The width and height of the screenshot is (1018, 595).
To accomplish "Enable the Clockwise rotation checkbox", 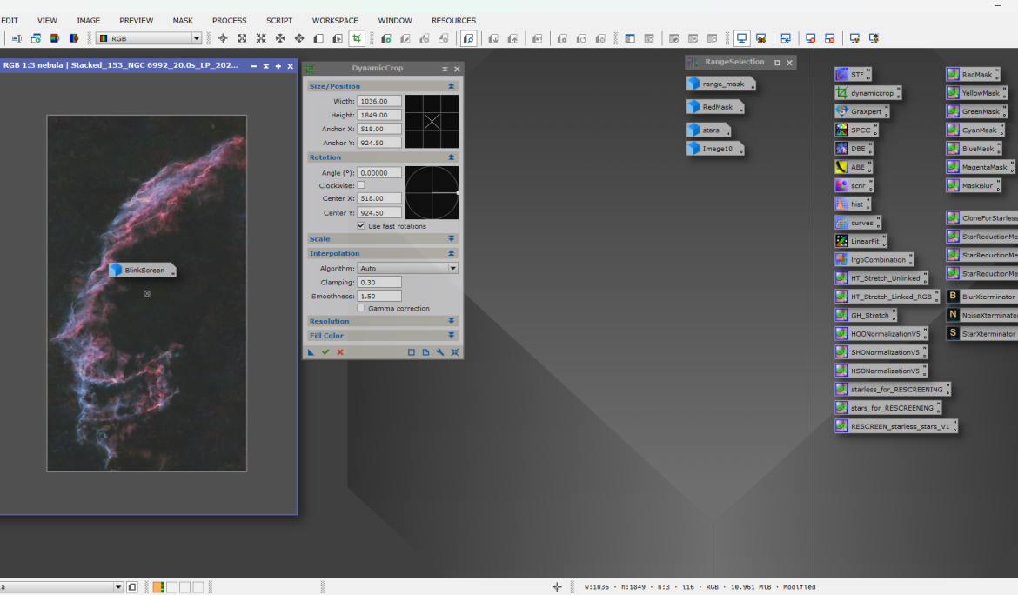I will [361, 185].
